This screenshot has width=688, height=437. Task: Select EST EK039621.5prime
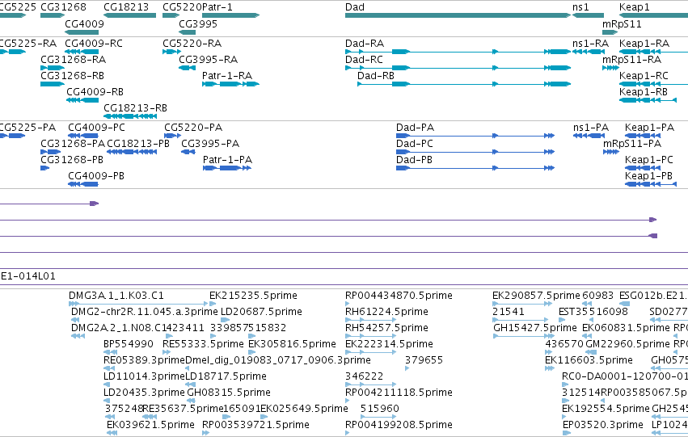click(112, 433)
